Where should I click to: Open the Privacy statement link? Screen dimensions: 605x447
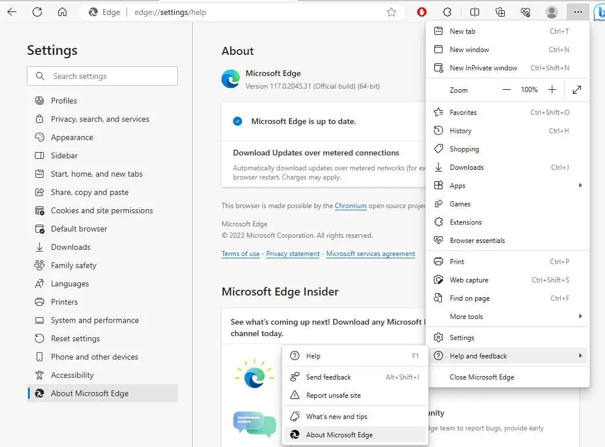tap(292, 253)
